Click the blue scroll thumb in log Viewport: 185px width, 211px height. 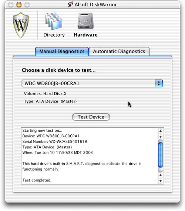[x=160, y=155]
